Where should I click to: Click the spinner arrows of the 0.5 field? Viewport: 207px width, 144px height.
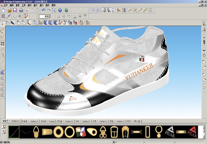[x=50, y=16]
